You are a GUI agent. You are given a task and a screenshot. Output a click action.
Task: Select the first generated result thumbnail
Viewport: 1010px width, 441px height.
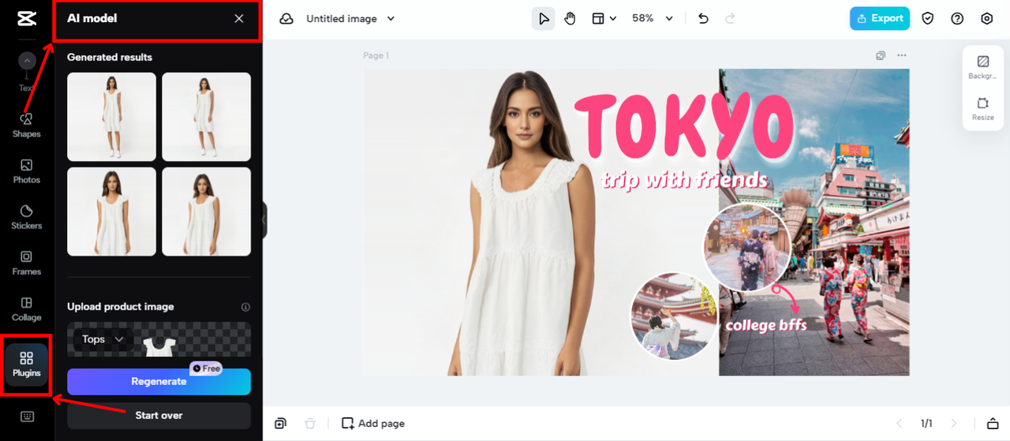111,117
